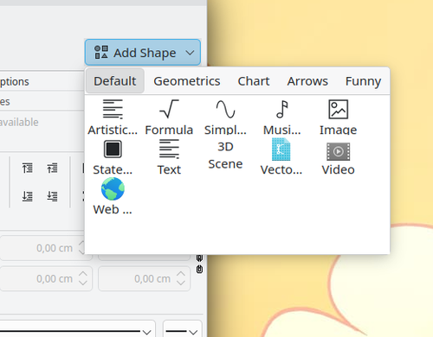Select the Text shape
Image resolution: width=433 pixels, height=337 pixels.
(x=169, y=157)
